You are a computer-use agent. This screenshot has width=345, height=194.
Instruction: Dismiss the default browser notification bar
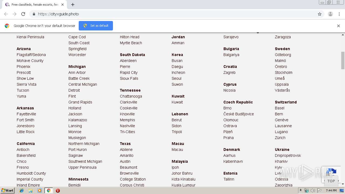338,26
